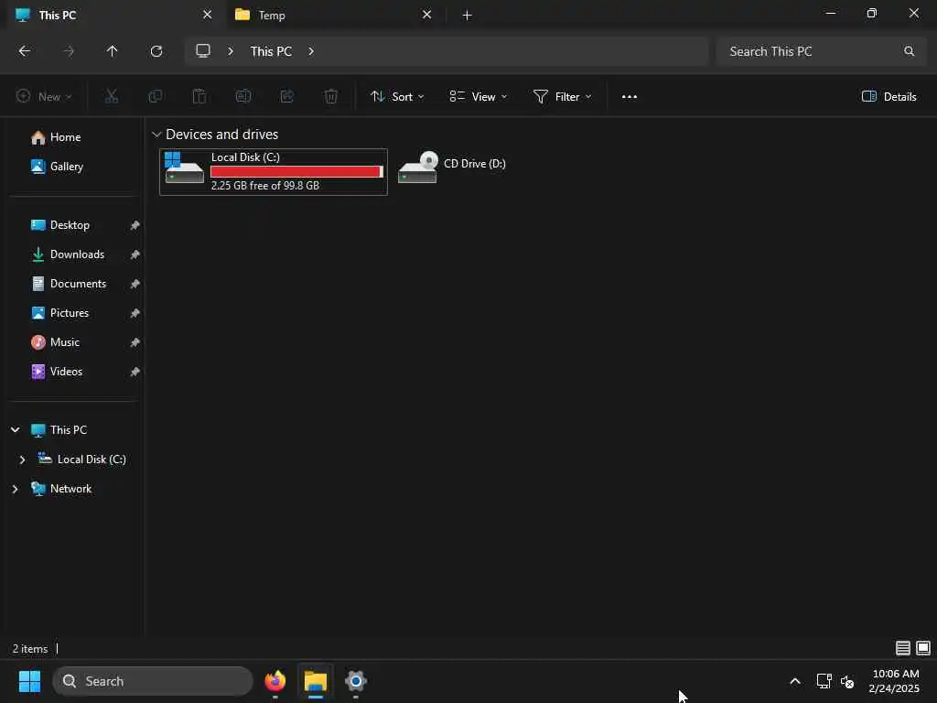
Task: Click the pin beside Videos
Action: pyautogui.click(x=135, y=372)
